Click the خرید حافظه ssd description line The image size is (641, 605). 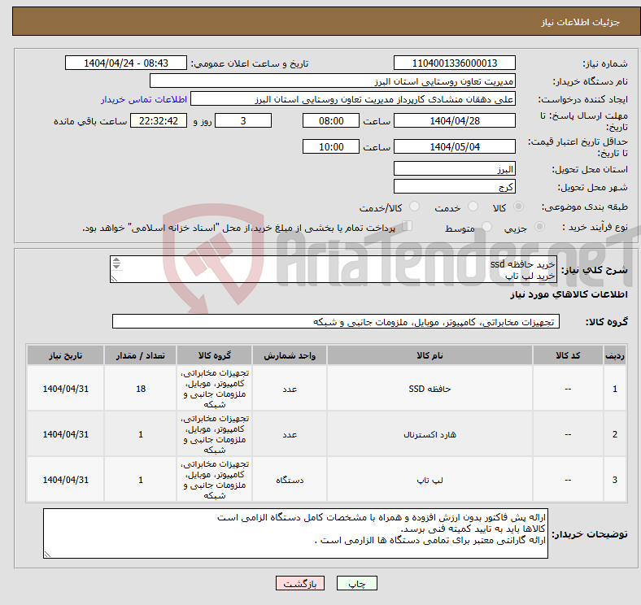tap(522, 264)
